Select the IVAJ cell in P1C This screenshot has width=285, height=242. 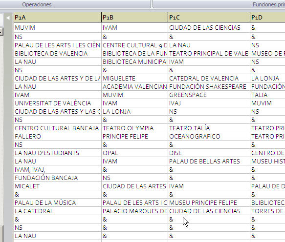pos(209,103)
